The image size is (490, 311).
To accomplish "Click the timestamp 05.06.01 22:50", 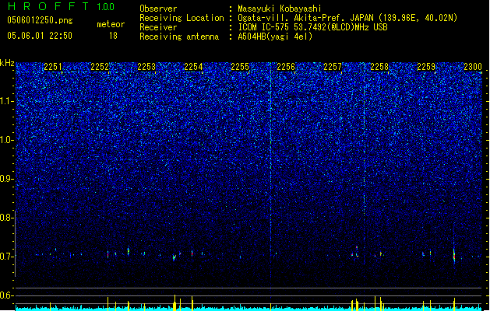I will pyautogui.click(x=40, y=36).
